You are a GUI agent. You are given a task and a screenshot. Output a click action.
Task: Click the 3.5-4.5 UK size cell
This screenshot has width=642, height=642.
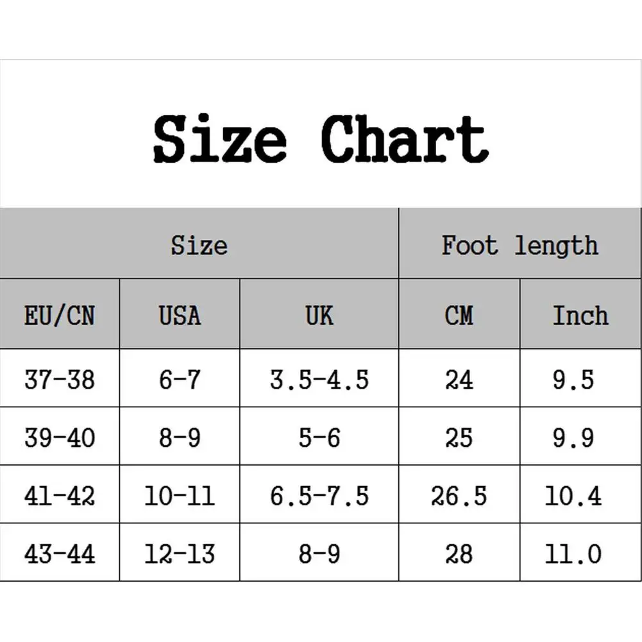[x=319, y=380]
